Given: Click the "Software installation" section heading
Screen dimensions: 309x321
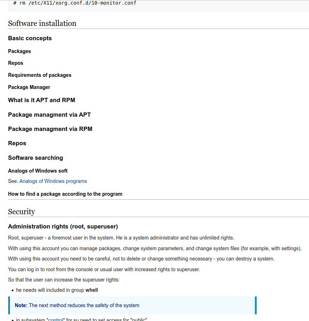Looking at the screenshot, I should 42,23.
